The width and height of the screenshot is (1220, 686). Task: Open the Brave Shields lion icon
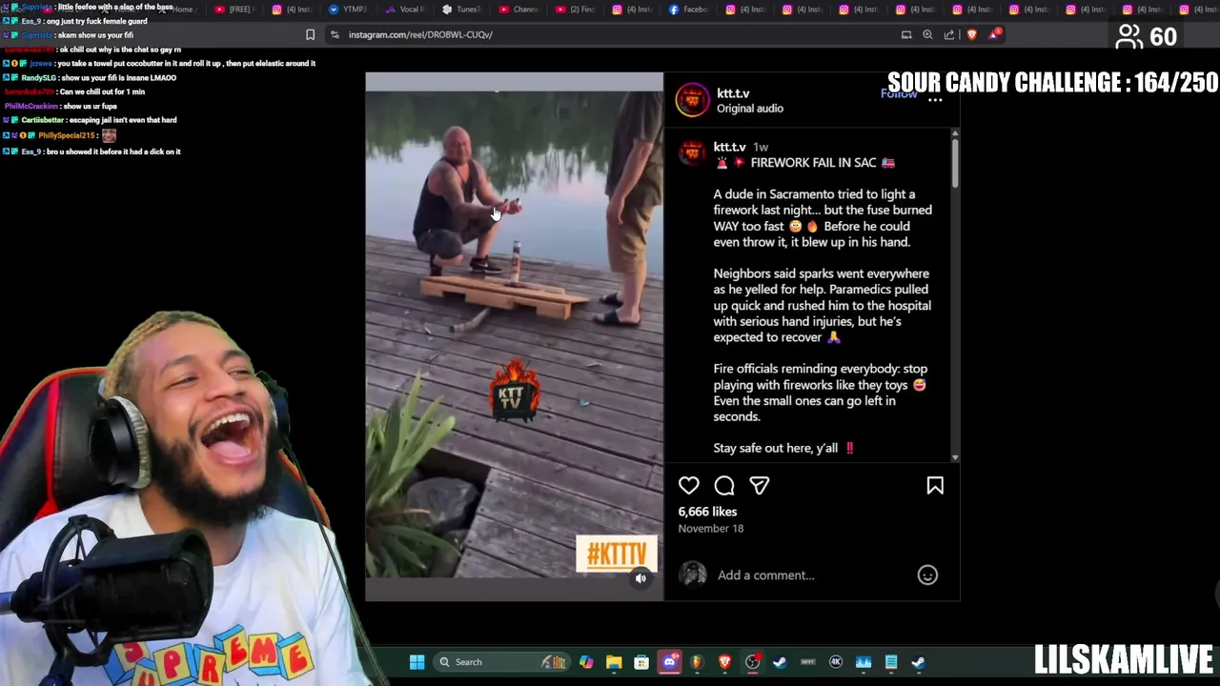coord(971,34)
